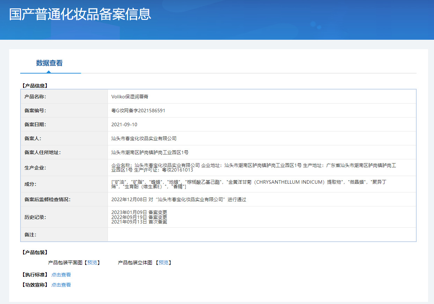434x304 pixels.
Task: Click the 备案人住所地址 address value
Action: tap(150, 152)
